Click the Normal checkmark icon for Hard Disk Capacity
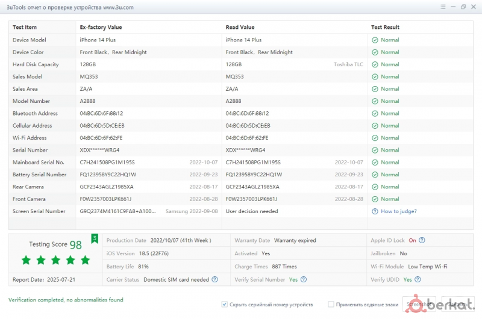The width and height of the screenshot is (482, 319). pyautogui.click(x=375, y=64)
